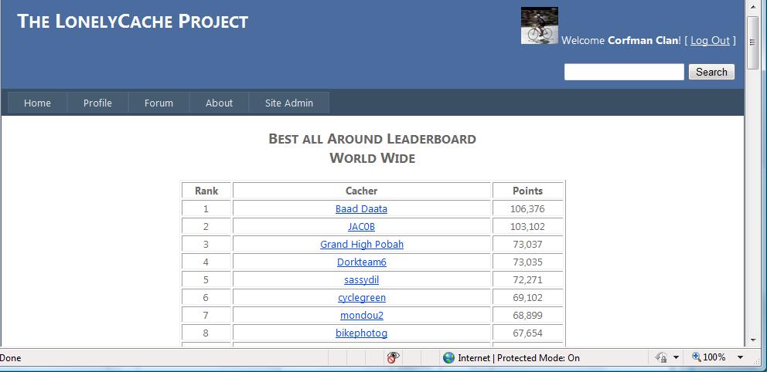Click the scrollbar down arrow
This screenshot has width=767, height=372.
coord(753,340)
